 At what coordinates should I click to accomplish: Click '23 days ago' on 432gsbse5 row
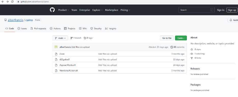(179, 60)
